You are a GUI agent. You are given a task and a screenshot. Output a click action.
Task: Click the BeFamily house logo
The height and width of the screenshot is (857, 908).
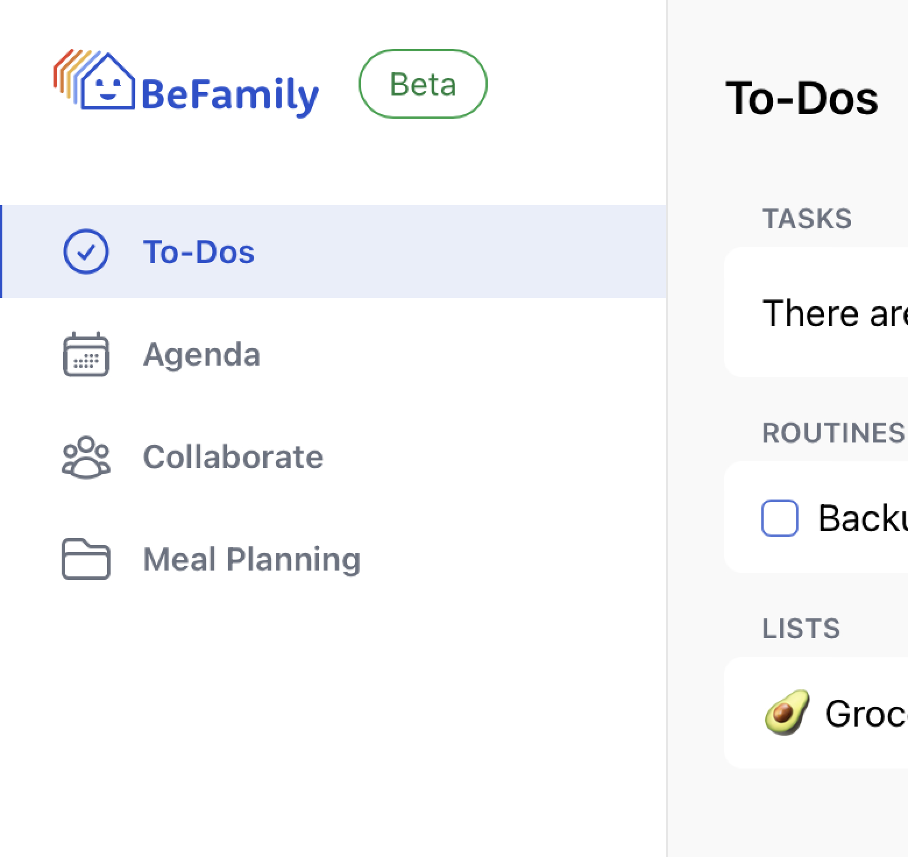(94, 80)
